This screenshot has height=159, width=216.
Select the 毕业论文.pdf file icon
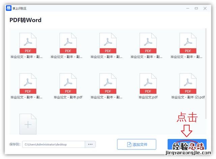coord(148,83)
